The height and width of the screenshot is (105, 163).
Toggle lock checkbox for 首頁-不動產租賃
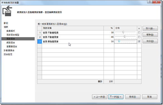(x=139, y=33)
